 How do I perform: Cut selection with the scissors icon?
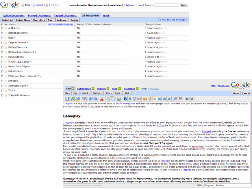(x=102, y=99)
